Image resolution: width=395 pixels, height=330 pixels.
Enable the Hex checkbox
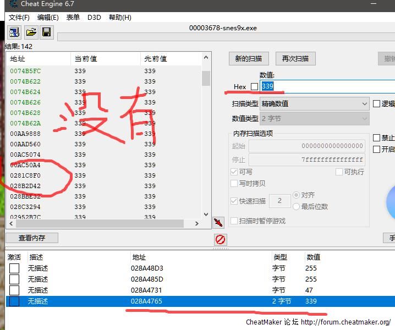click(x=254, y=86)
